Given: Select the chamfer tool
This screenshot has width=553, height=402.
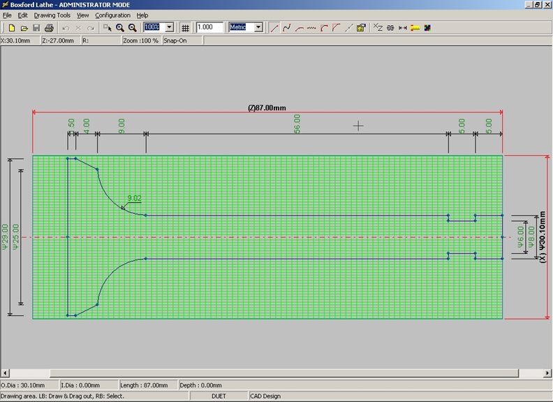Looking at the screenshot, I should click(337, 27).
